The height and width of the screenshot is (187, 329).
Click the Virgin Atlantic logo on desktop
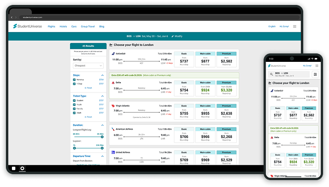click(113, 106)
